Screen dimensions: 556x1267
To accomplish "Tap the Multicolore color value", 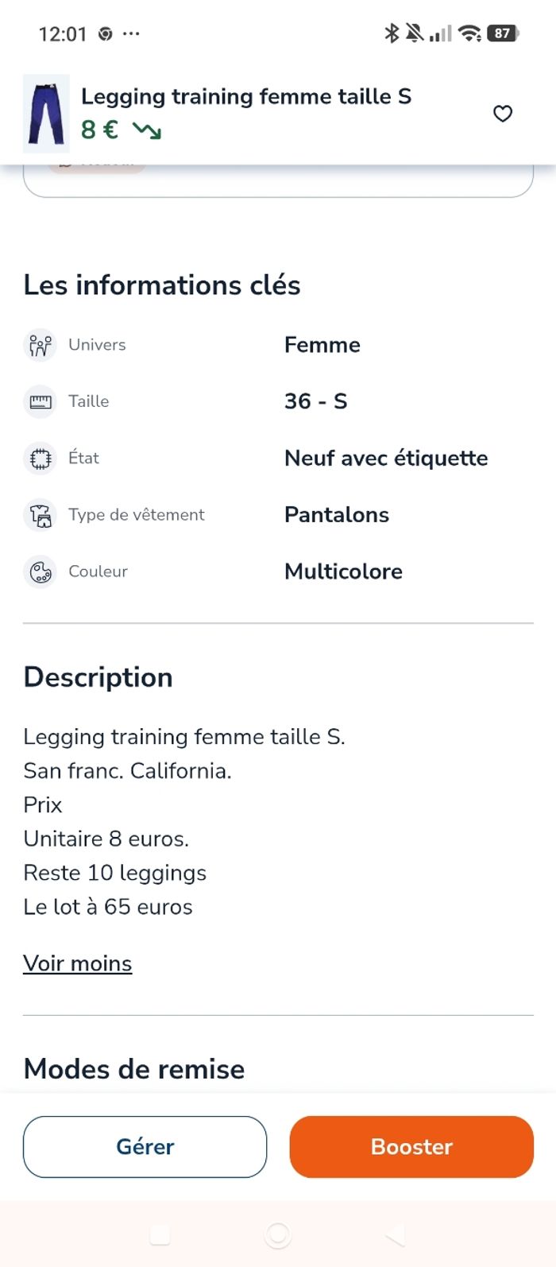I will [343, 572].
